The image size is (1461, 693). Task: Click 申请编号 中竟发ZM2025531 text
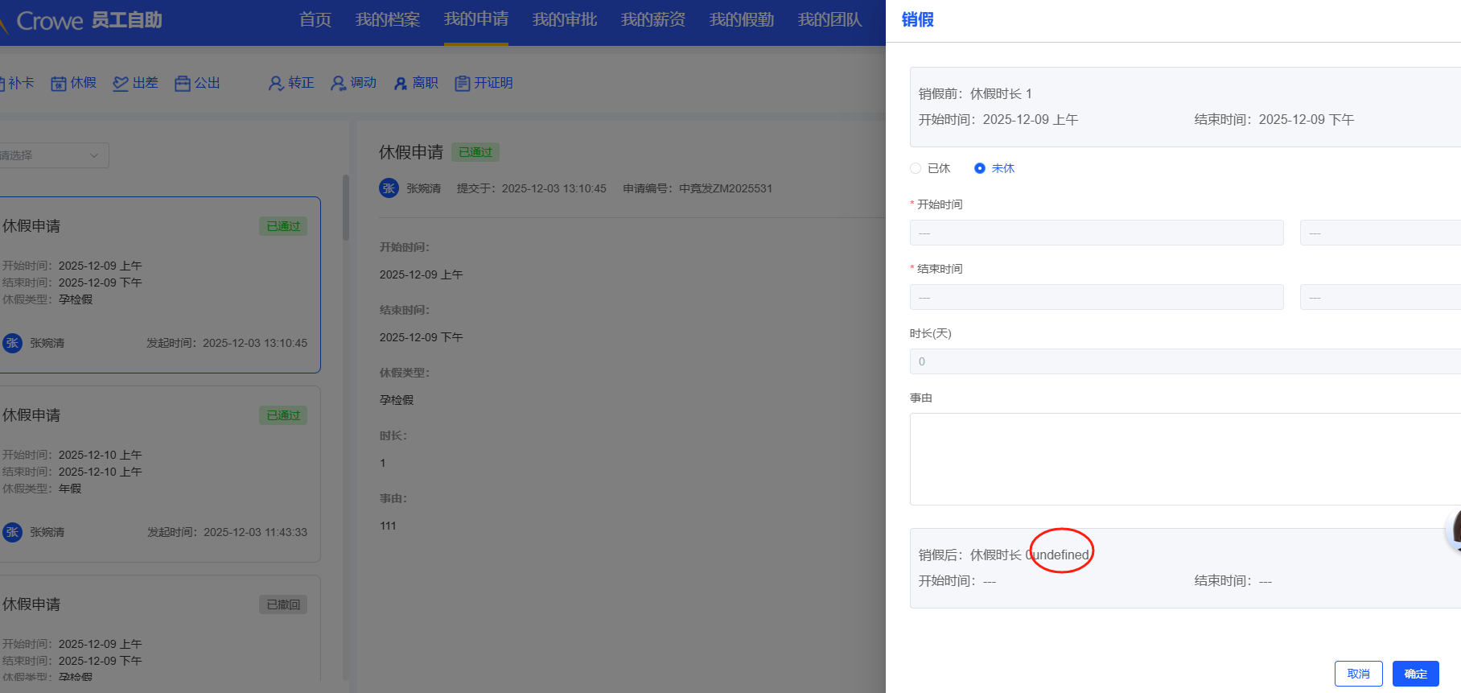pyautogui.click(x=698, y=188)
